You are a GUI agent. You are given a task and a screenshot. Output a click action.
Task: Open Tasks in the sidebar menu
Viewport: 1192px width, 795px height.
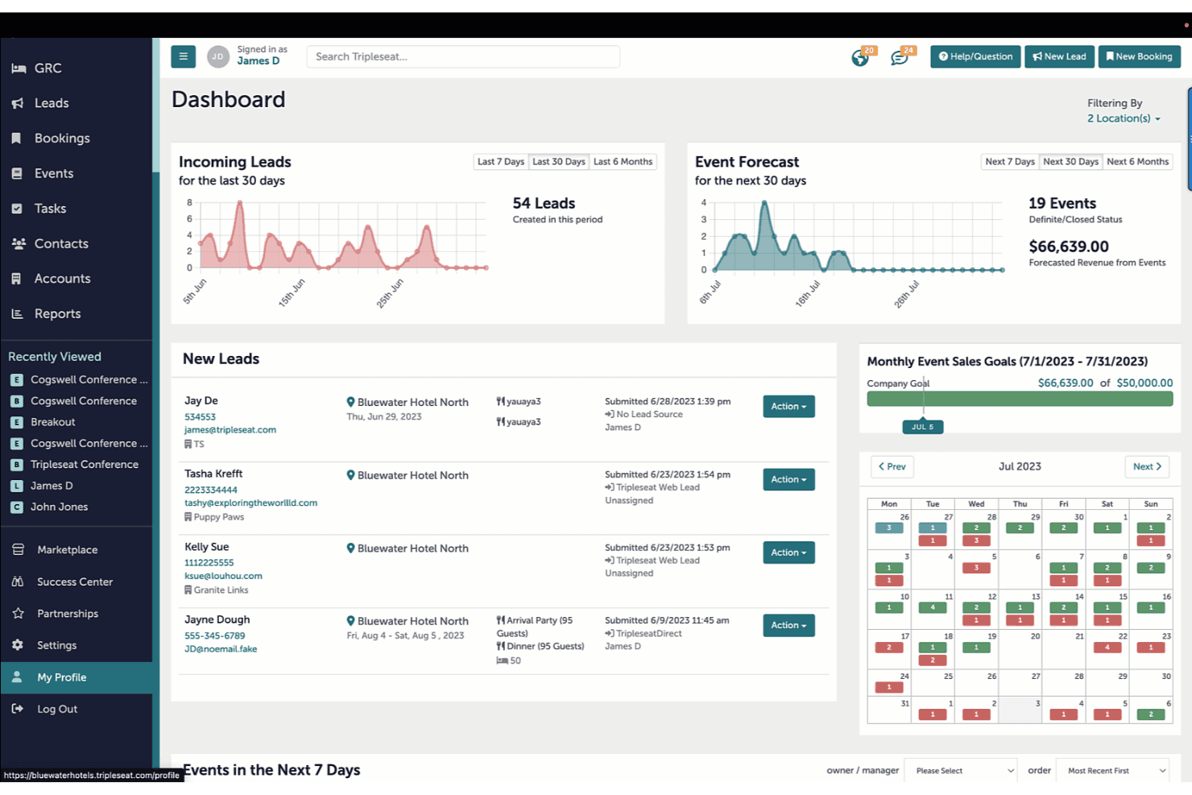coord(50,209)
